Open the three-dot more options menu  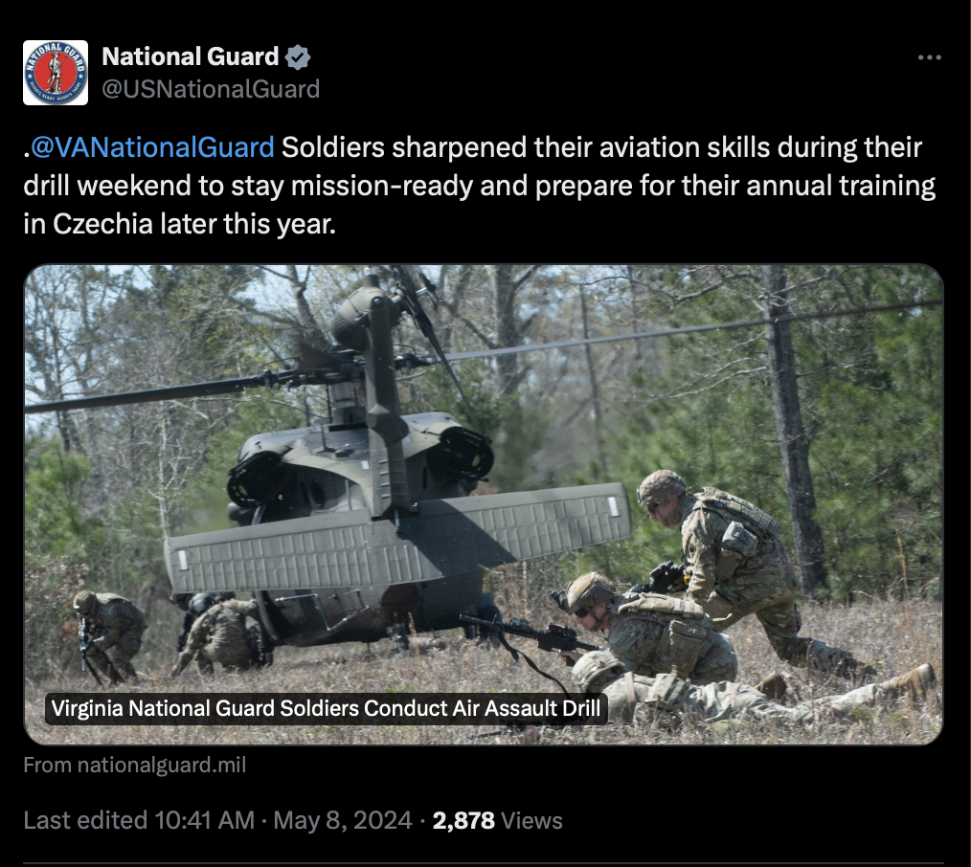pos(929,56)
